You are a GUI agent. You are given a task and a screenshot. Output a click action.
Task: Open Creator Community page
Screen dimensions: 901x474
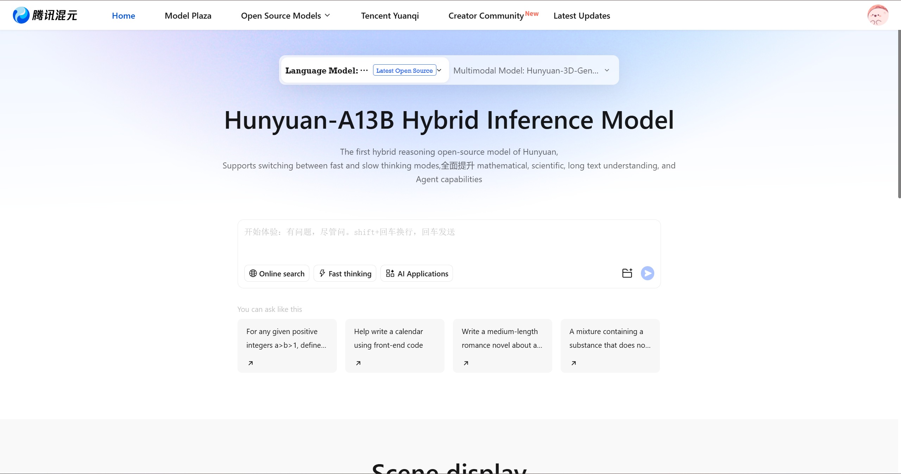(486, 15)
